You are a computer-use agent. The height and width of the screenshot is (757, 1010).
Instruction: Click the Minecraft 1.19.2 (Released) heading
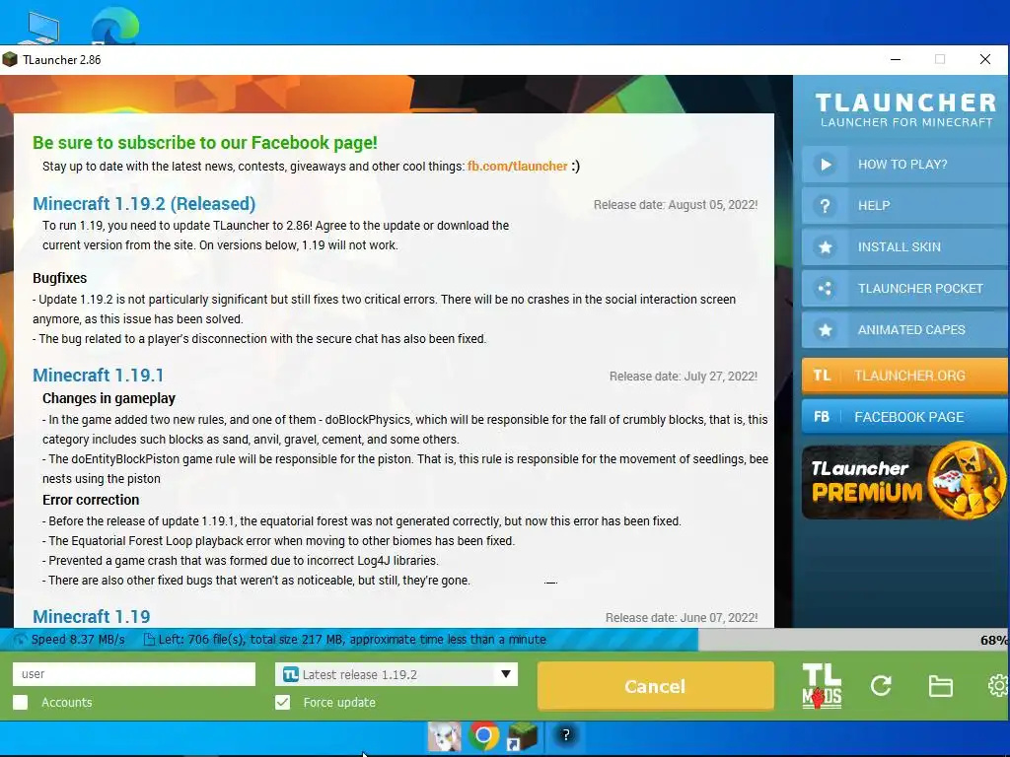(x=144, y=203)
